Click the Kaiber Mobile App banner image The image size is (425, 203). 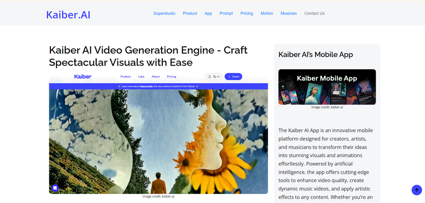click(327, 87)
